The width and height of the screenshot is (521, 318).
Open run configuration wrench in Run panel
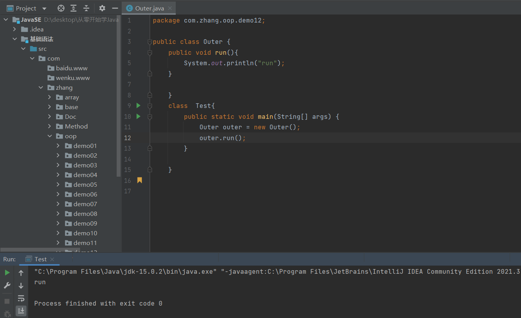[x=7, y=285]
